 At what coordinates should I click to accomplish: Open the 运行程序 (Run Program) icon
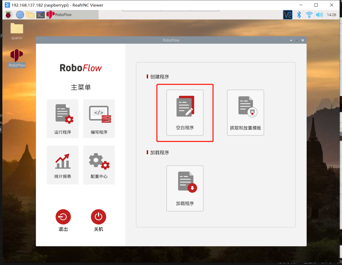(x=63, y=118)
